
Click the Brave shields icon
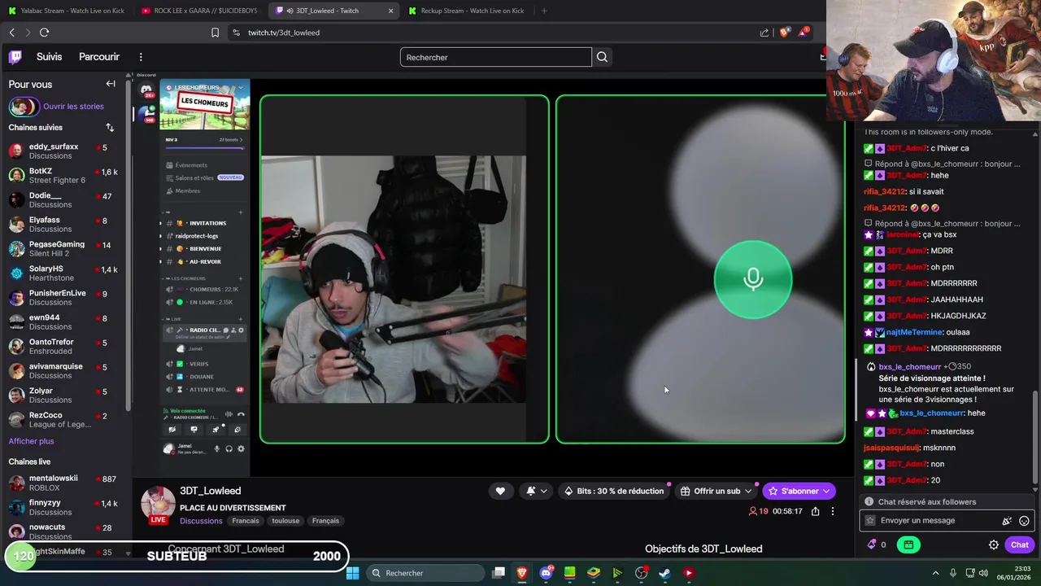tap(784, 33)
